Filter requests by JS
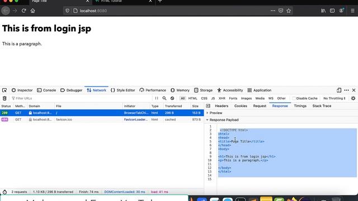The height and width of the screenshot is (201, 358). [213, 98]
